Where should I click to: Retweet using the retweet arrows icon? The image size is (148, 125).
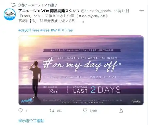52,110
